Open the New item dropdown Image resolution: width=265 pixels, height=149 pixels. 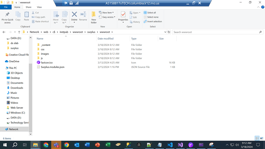[106, 13]
